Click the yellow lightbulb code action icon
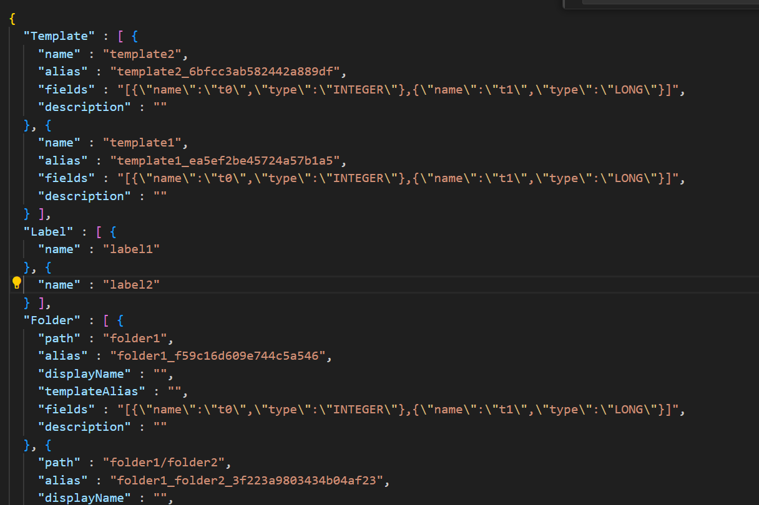The width and height of the screenshot is (759, 505). (x=17, y=283)
